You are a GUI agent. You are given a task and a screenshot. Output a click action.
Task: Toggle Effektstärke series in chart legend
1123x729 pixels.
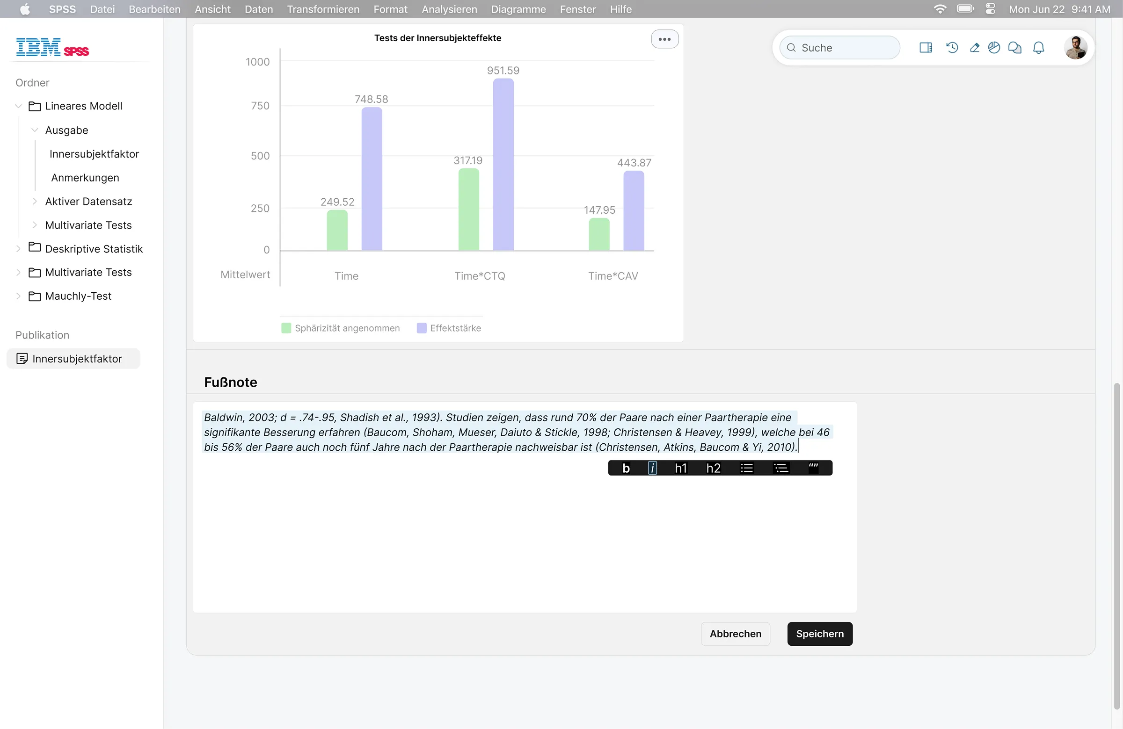click(x=449, y=328)
